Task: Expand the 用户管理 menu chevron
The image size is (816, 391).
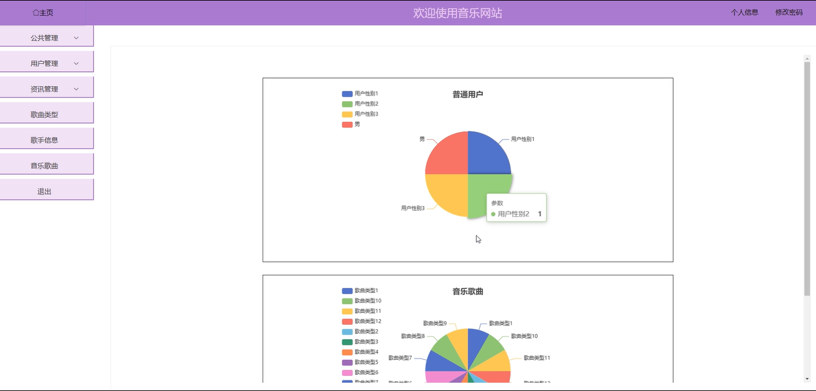Action: 76,63
